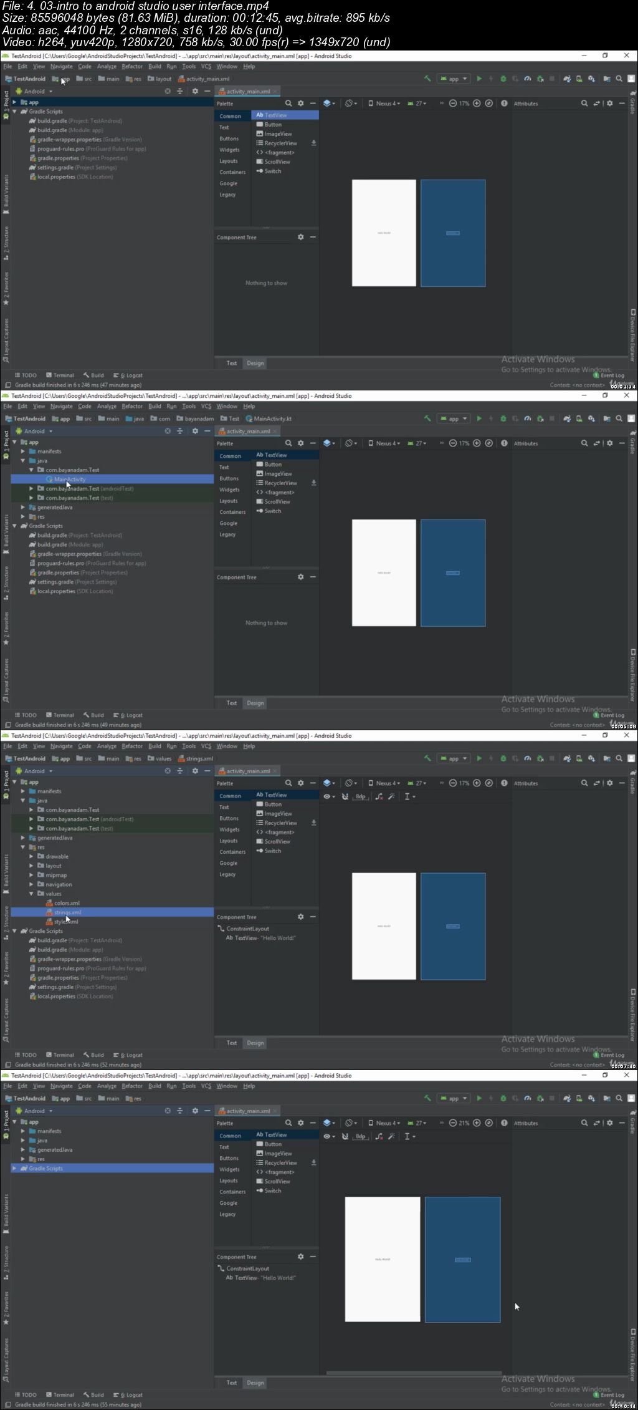Screen dimensions: 638x1410
Task: Search the Palette in the top frame
Action: 288,104
